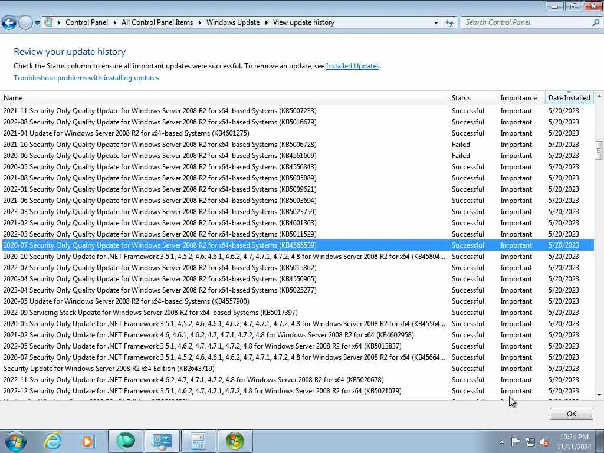Select All Control Panel Items breadcrumb
Viewport: 604px width, 453px height.
pos(157,22)
